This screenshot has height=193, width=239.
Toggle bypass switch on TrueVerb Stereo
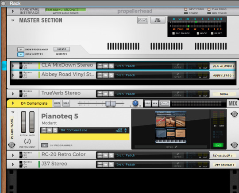(21, 94)
